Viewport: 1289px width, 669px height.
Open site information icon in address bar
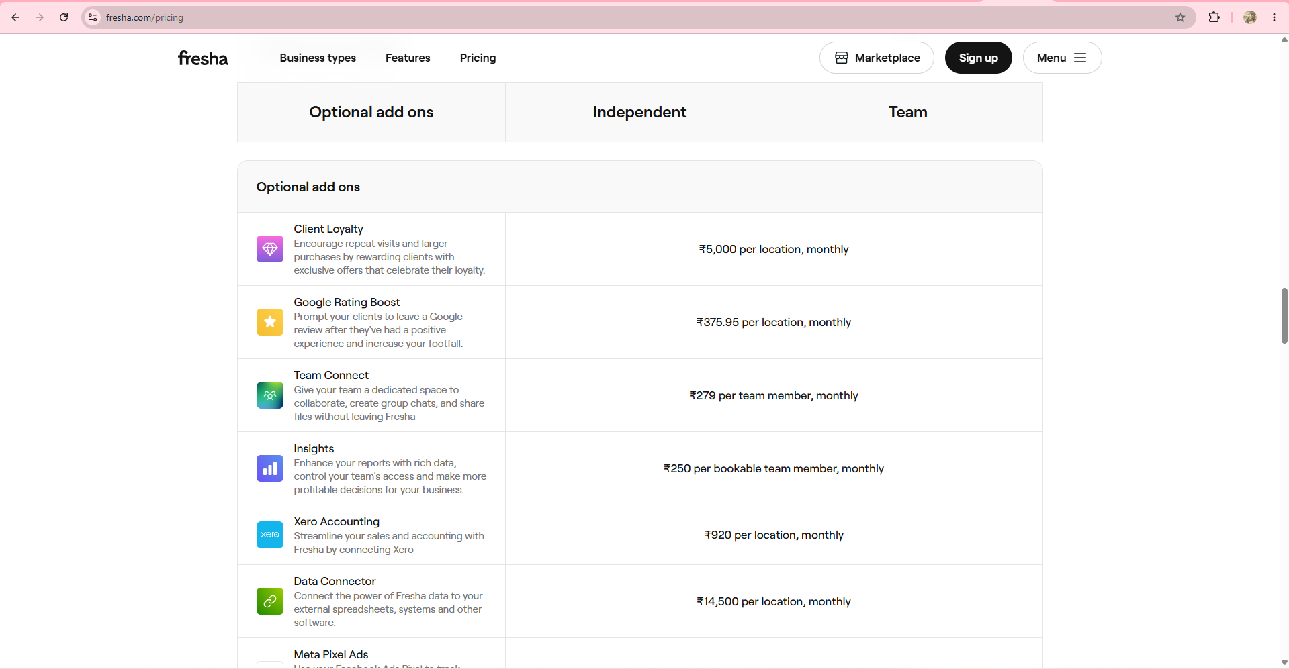(93, 17)
